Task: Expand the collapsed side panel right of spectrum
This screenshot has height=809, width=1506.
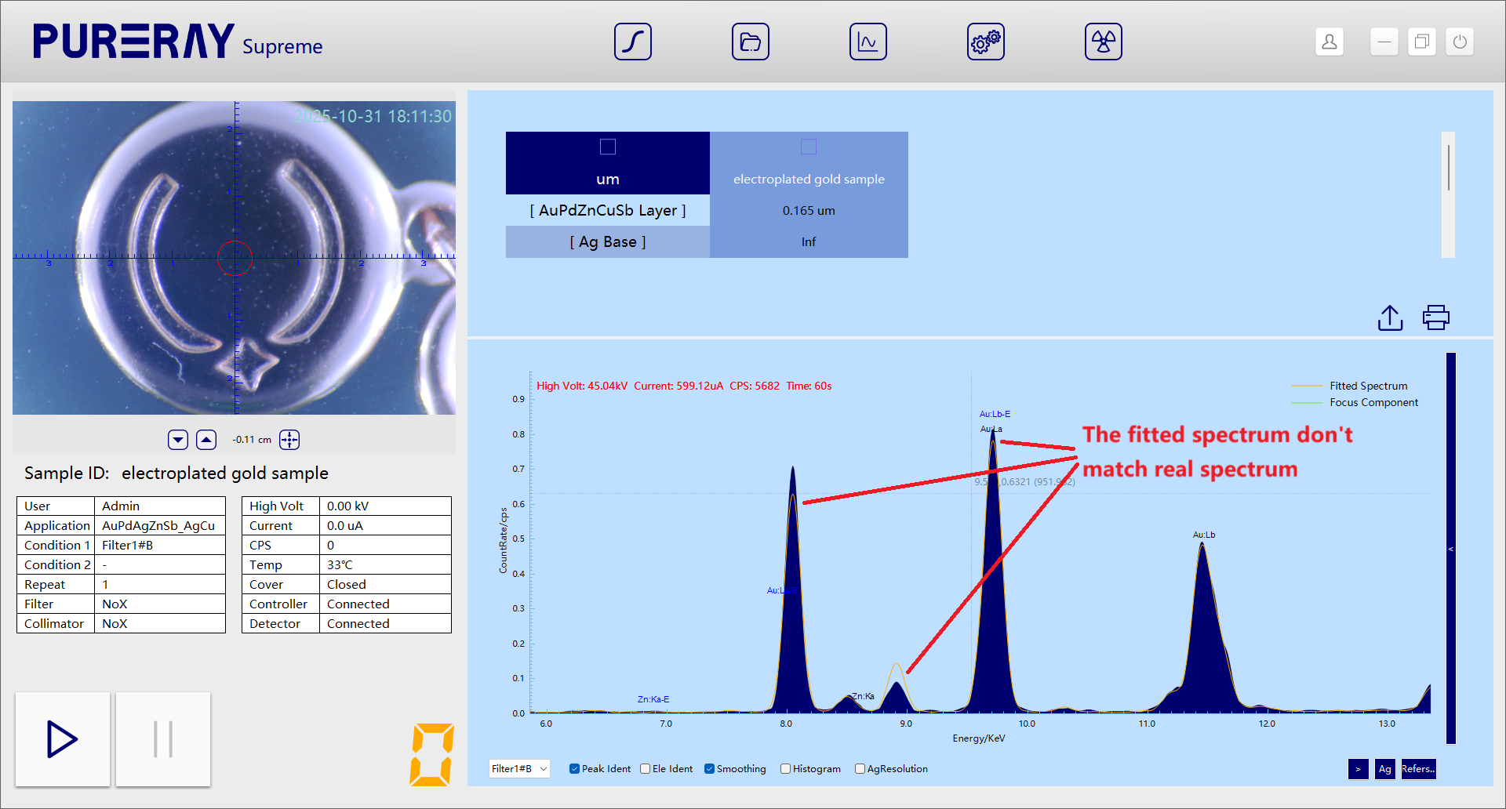Action: tap(1450, 549)
